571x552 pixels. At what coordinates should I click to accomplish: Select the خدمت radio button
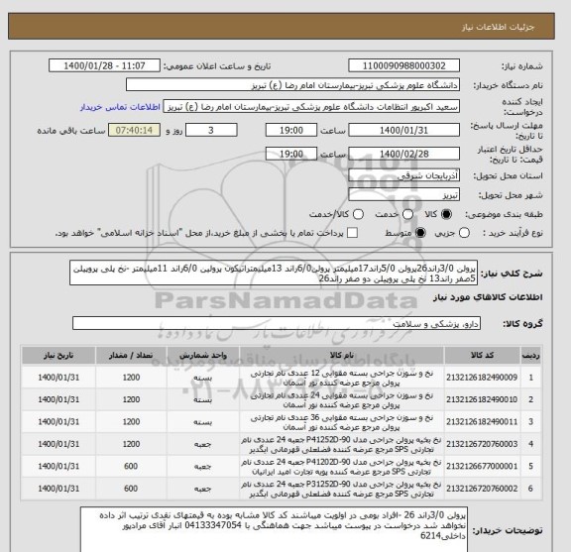tap(407, 214)
